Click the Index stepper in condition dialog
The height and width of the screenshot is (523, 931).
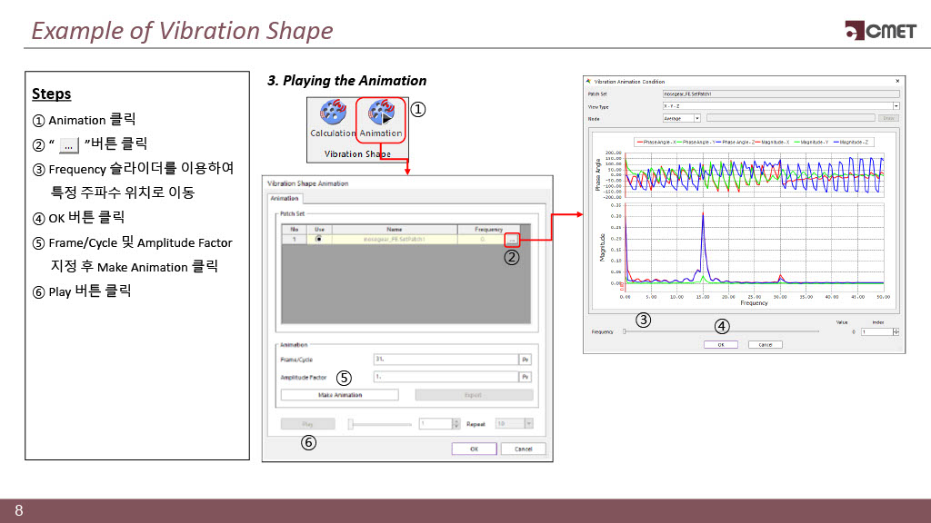click(896, 331)
